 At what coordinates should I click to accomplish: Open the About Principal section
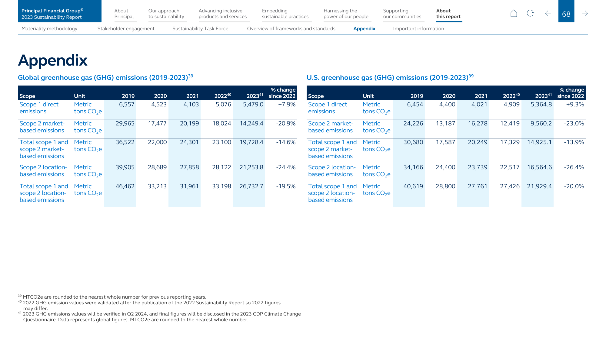point(124,14)
